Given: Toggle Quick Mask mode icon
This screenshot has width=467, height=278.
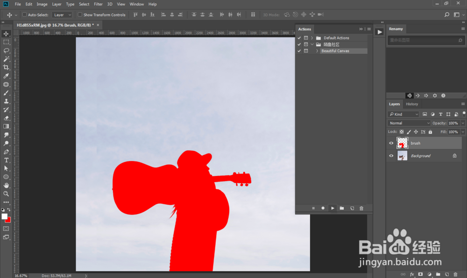Looking at the screenshot, I should pyautogui.click(x=6, y=229).
